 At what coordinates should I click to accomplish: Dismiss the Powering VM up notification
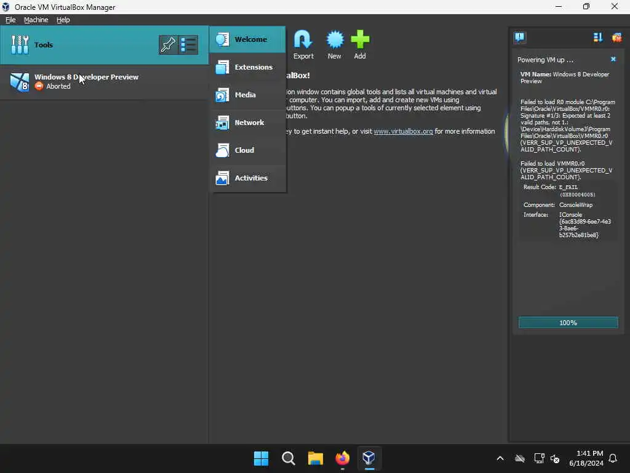tap(613, 59)
